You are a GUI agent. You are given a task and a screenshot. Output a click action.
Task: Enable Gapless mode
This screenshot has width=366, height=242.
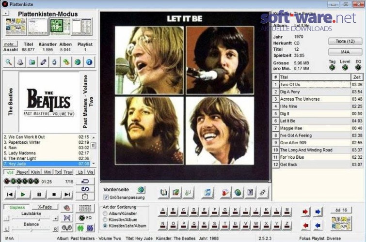17,207
